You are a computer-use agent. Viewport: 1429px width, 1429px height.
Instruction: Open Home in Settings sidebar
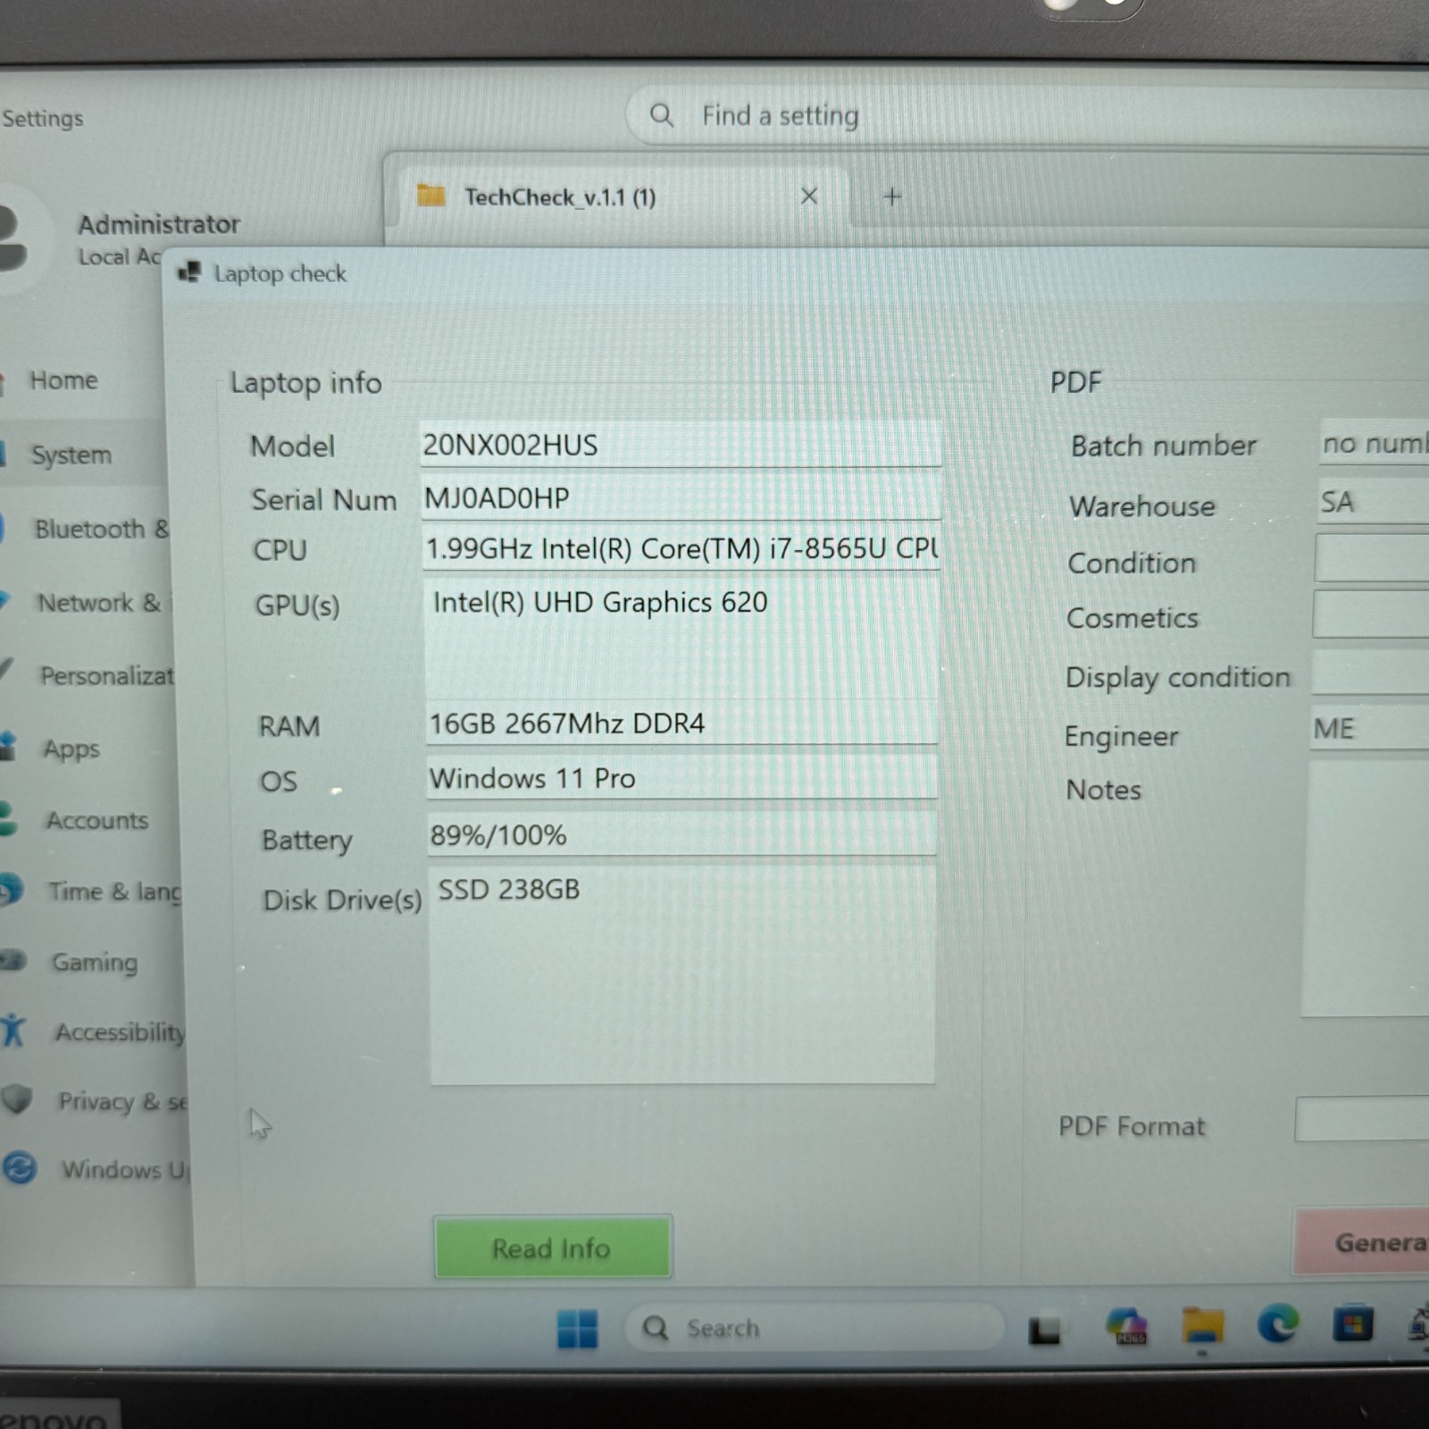(64, 380)
